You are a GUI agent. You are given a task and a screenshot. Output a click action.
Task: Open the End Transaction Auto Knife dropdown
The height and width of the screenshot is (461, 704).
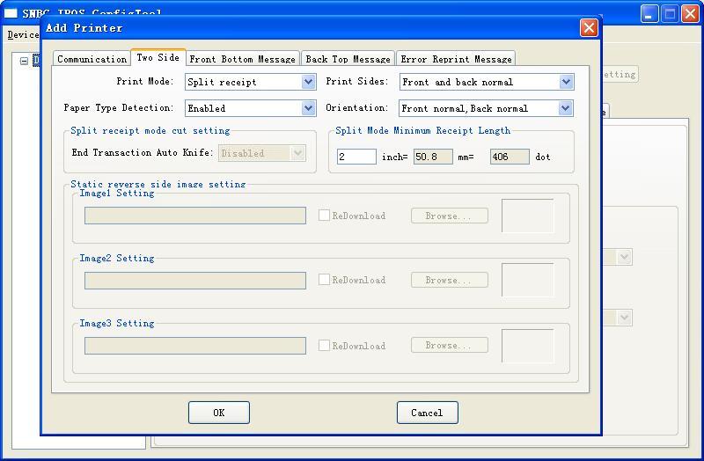tap(262, 153)
